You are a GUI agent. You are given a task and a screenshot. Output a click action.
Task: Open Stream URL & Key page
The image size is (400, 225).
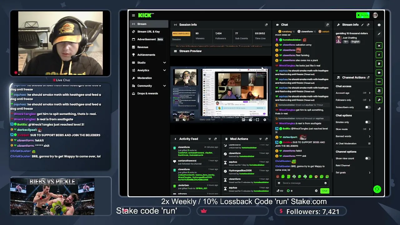(149, 32)
